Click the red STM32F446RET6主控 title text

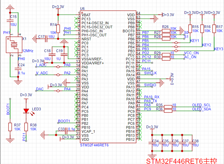(x=182, y=161)
